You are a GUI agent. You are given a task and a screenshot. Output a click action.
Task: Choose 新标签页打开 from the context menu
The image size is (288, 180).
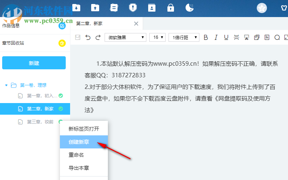(84, 129)
